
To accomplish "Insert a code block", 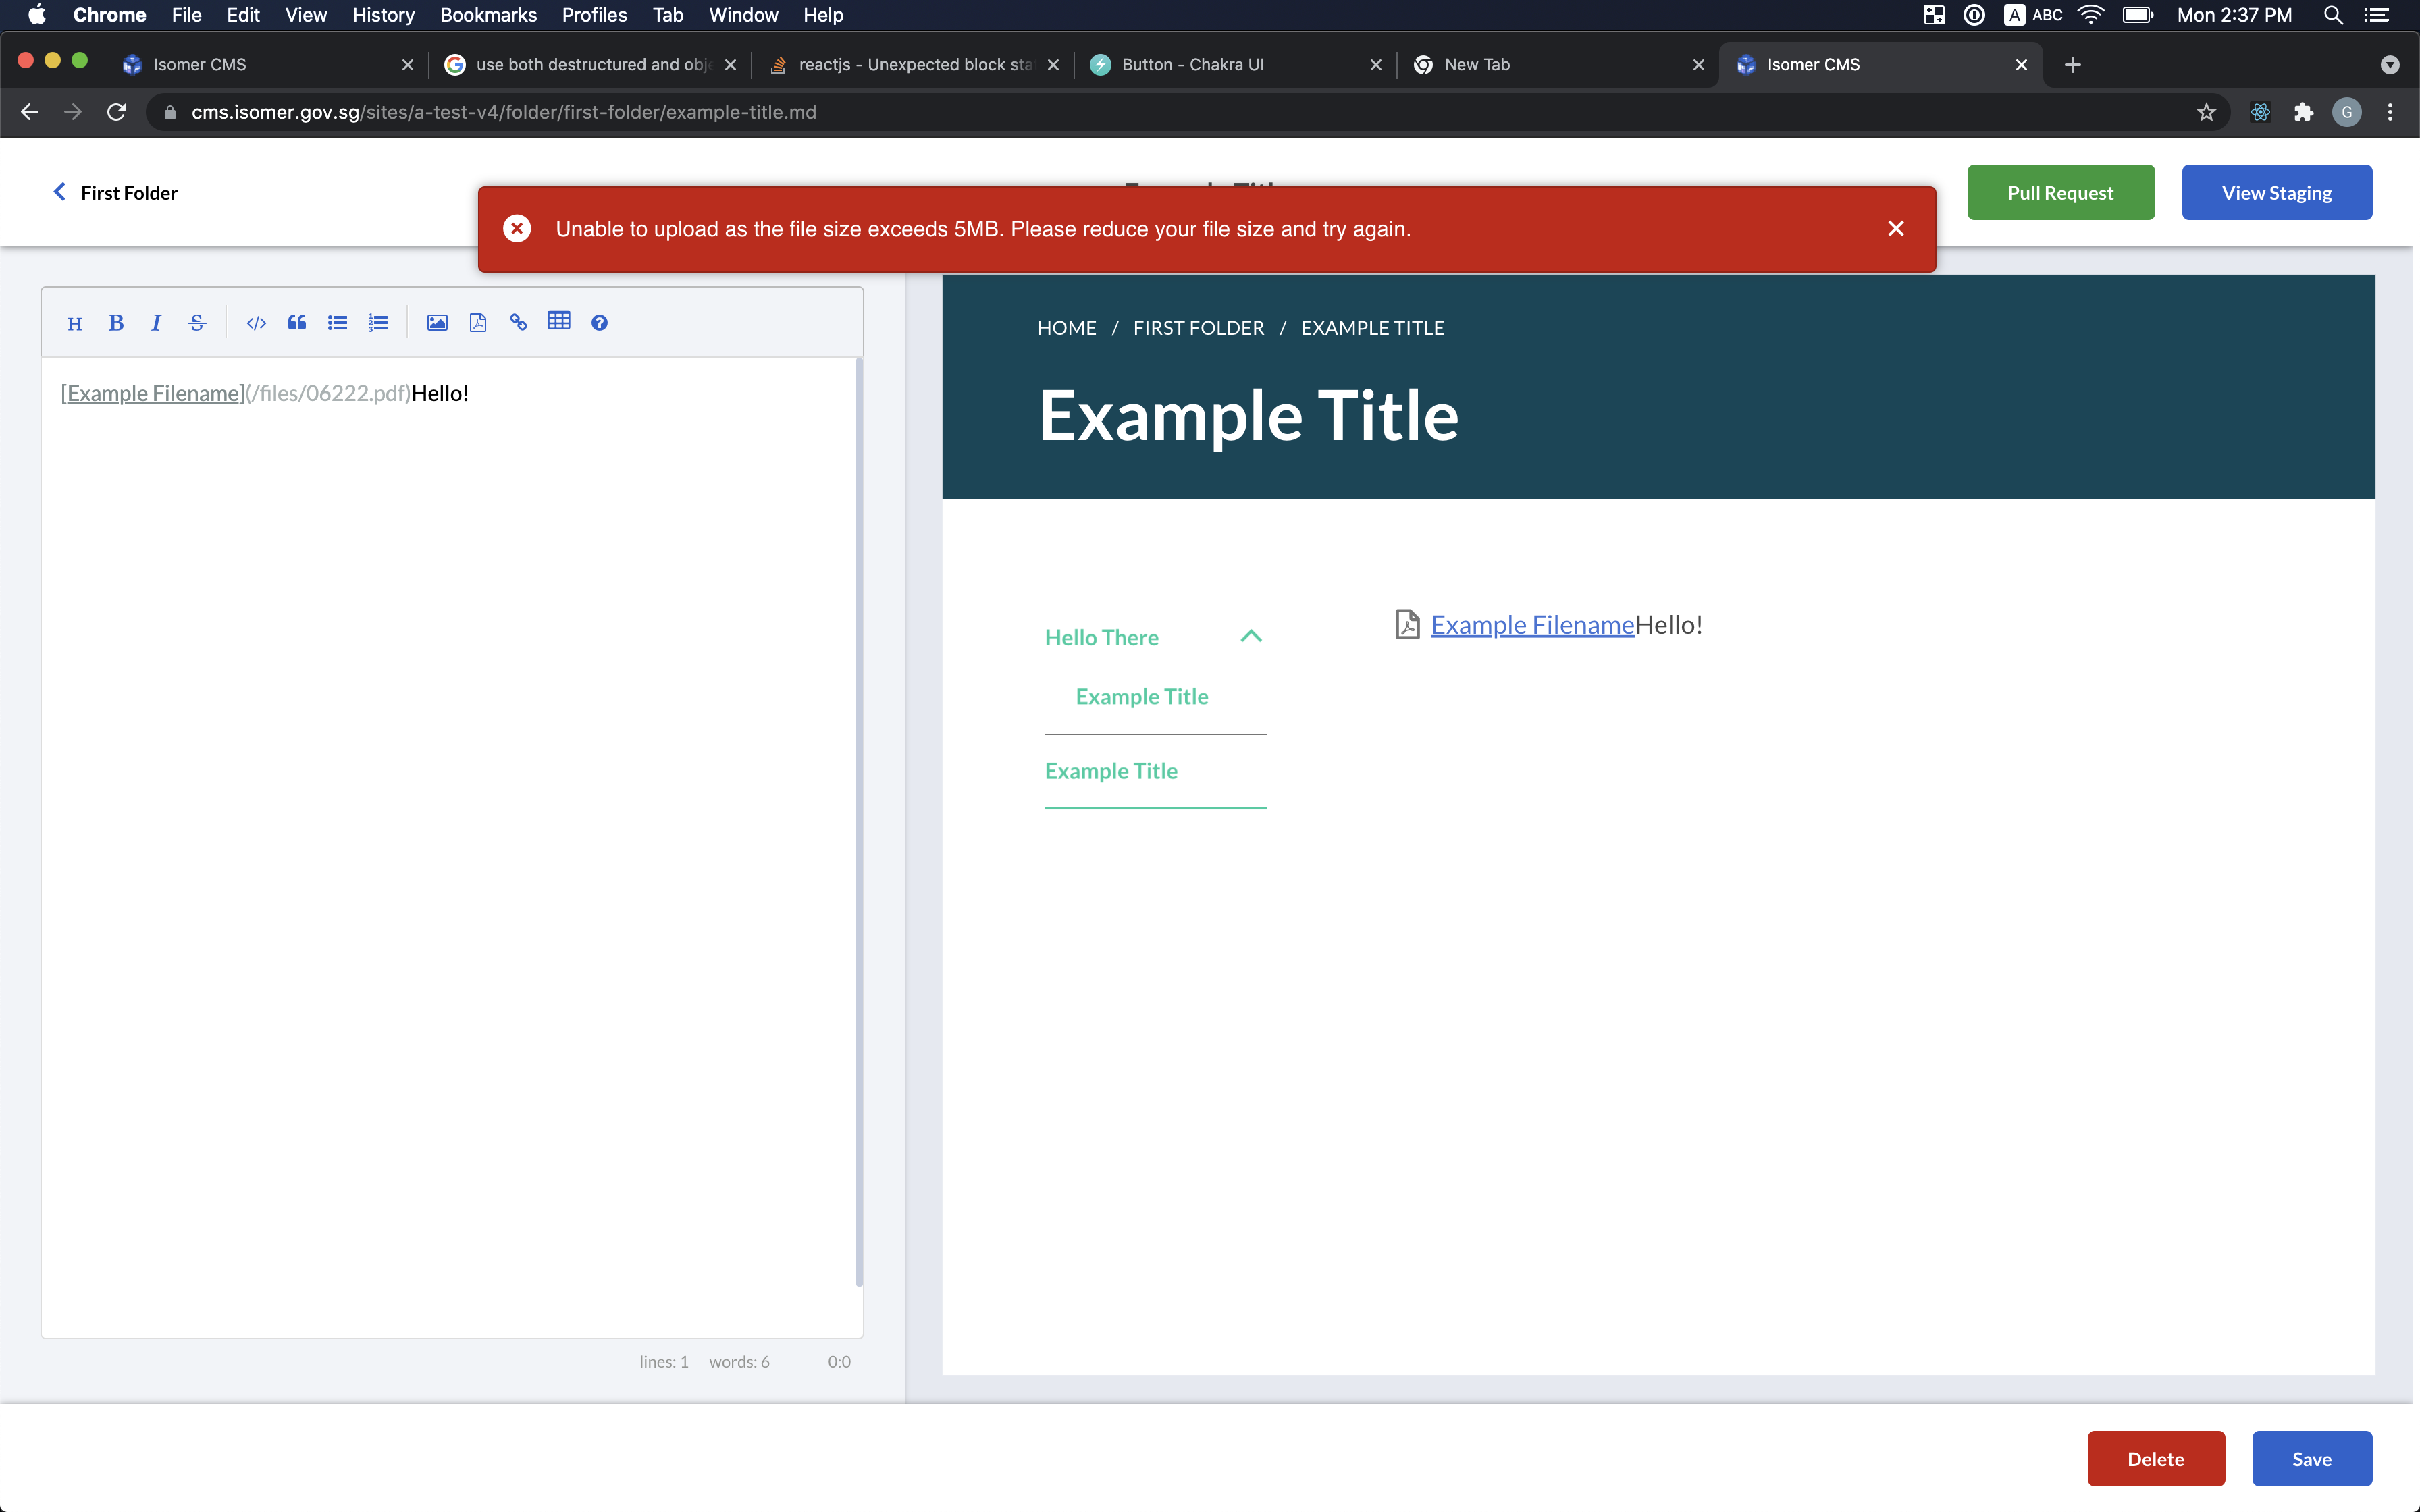I will pyautogui.click(x=256, y=322).
